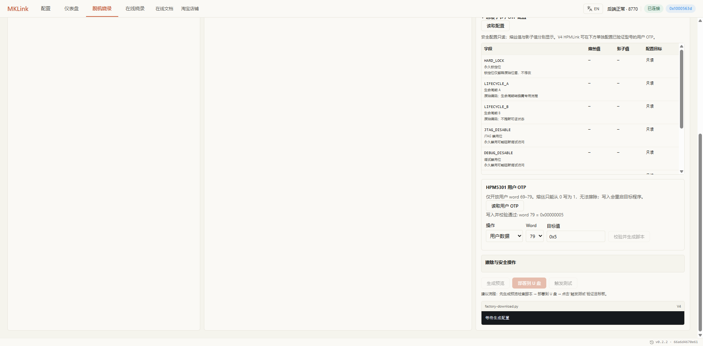Viewport: 703px width, 346px height.
Task: Open the 操作 用户数据 dropdown
Action: pos(504,236)
